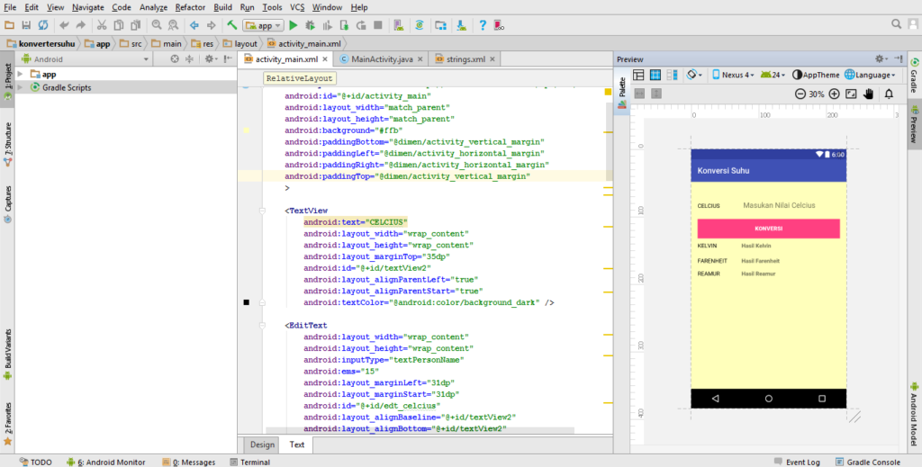Click the black color swatch in the gutter
Image resolution: width=922 pixels, height=467 pixels.
246,303
